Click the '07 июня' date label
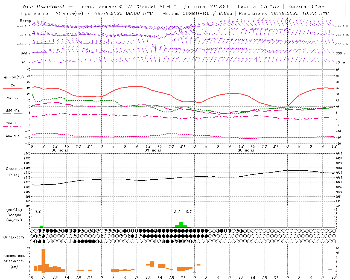The width and height of the screenshot is (350, 280). pyautogui.click(x=153, y=150)
